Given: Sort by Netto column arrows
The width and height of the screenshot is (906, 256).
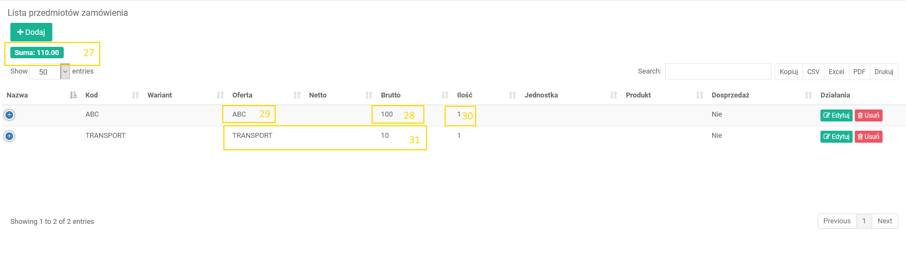Looking at the screenshot, I should (x=369, y=95).
